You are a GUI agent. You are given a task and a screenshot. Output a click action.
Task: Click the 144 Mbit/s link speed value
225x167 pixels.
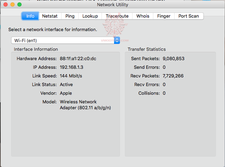(x=71, y=76)
